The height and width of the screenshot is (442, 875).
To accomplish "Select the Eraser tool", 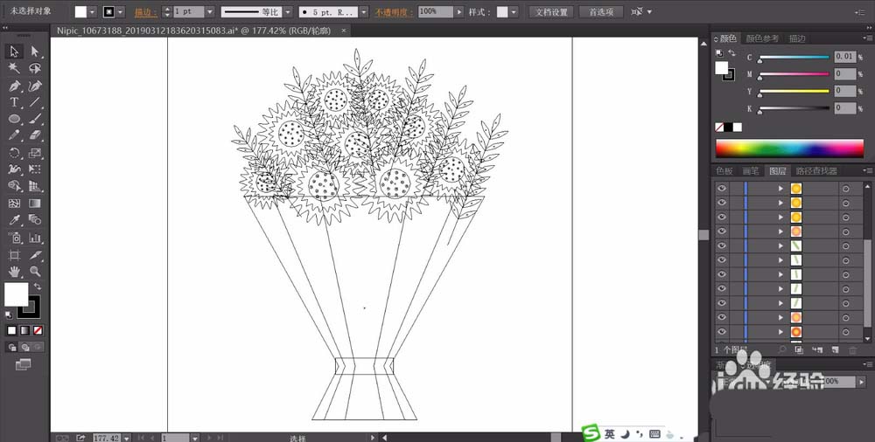I will 35,135.
